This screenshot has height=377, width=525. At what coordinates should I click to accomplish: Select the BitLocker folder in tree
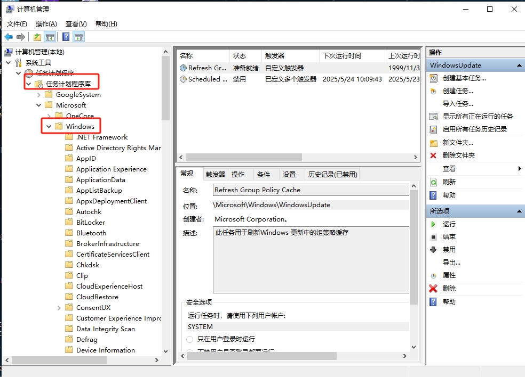pos(90,223)
